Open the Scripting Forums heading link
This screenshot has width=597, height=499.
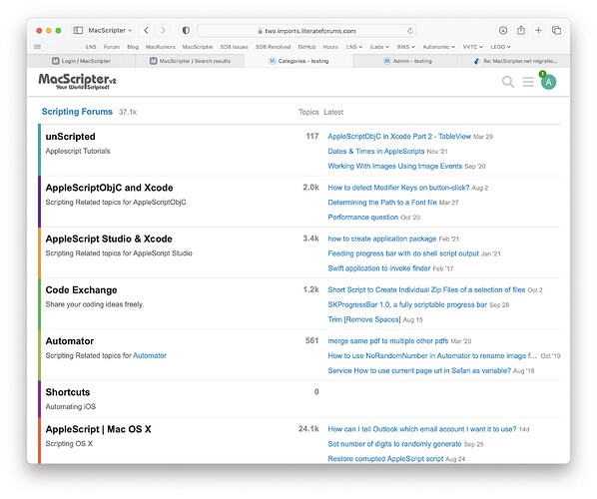click(x=77, y=112)
